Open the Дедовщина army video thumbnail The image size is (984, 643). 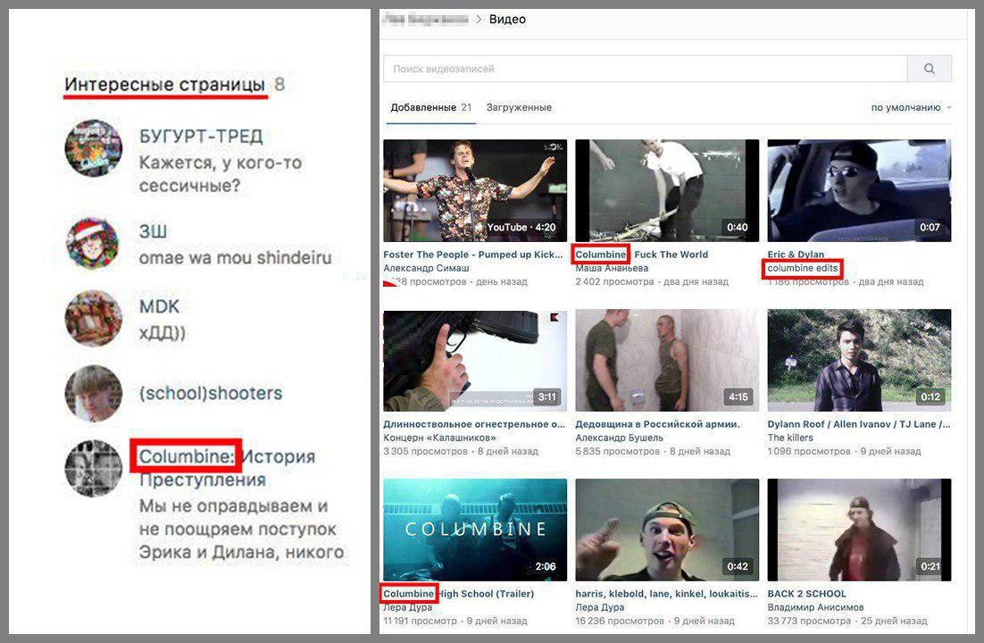click(667, 361)
